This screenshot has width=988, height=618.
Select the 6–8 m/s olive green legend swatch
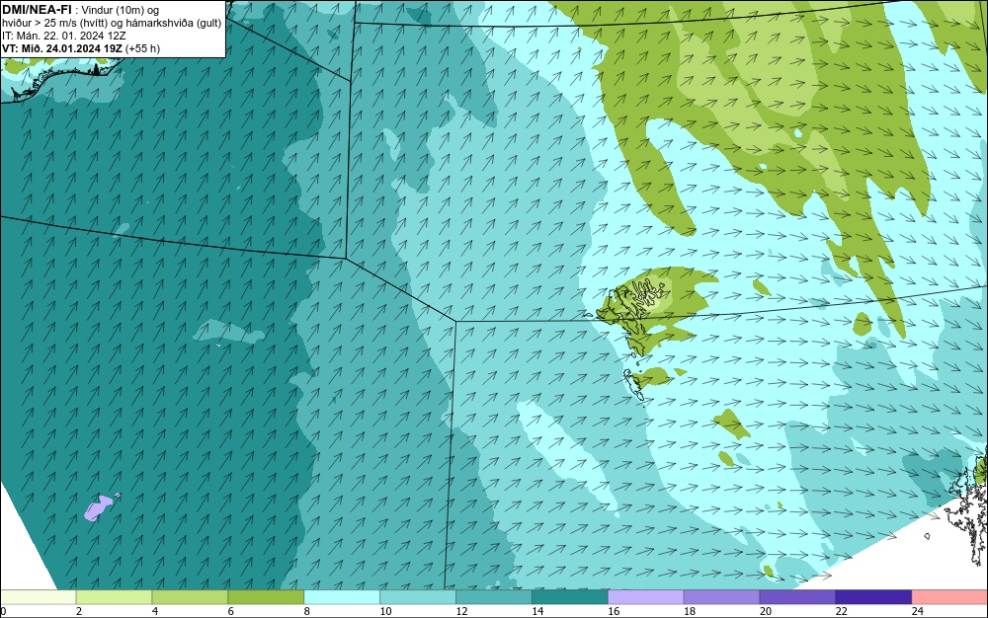pos(266,597)
